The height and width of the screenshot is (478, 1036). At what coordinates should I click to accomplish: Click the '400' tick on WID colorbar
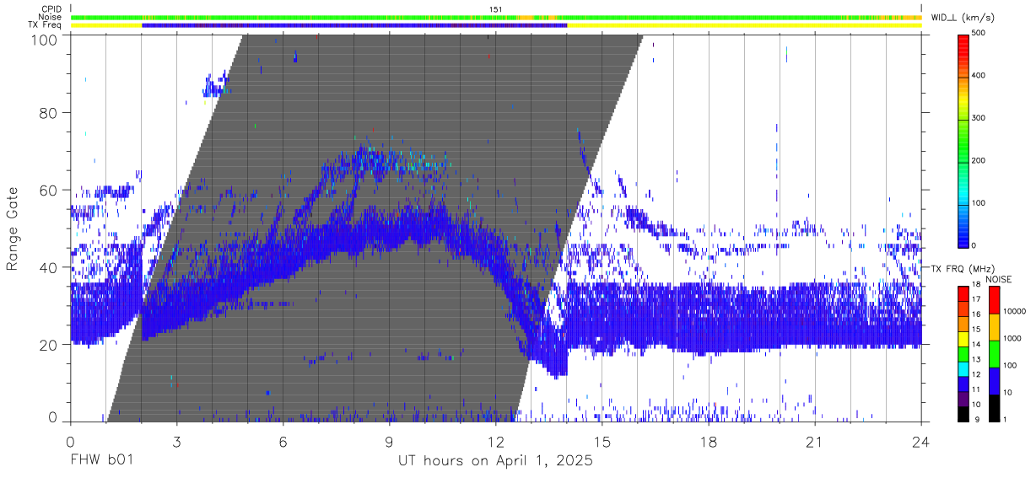click(979, 76)
